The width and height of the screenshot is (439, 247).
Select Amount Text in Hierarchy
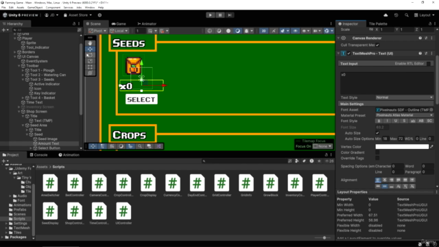pos(49,143)
